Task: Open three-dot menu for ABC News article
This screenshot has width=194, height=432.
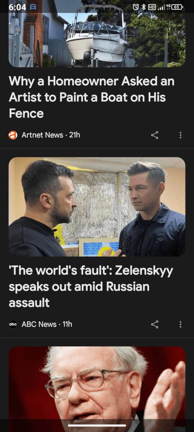Action: (x=180, y=324)
